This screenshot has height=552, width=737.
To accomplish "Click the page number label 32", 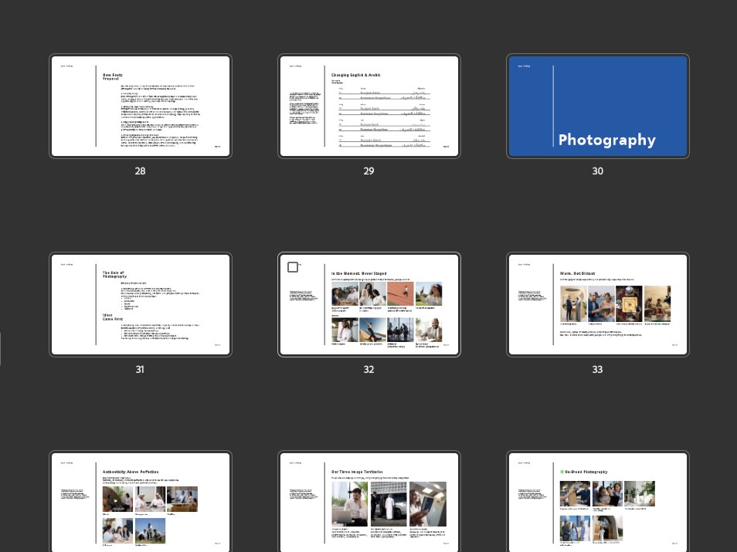I will pos(369,370).
